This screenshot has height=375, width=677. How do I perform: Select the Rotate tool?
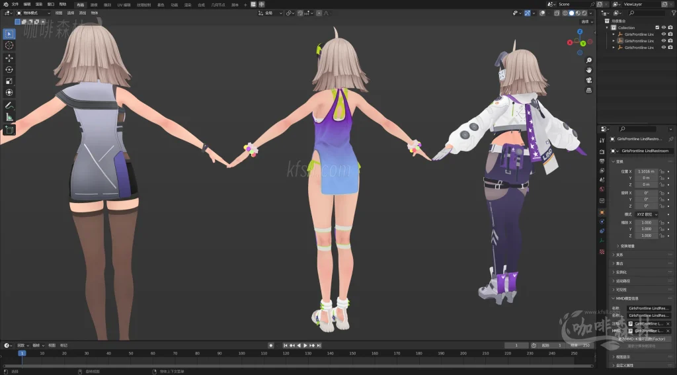[x=9, y=69]
